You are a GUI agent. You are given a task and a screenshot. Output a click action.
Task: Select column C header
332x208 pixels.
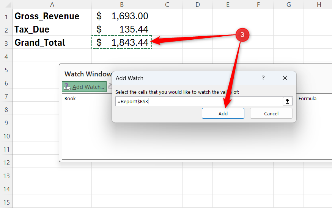pos(167,5)
